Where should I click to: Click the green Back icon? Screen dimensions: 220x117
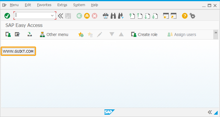coord(79,16)
